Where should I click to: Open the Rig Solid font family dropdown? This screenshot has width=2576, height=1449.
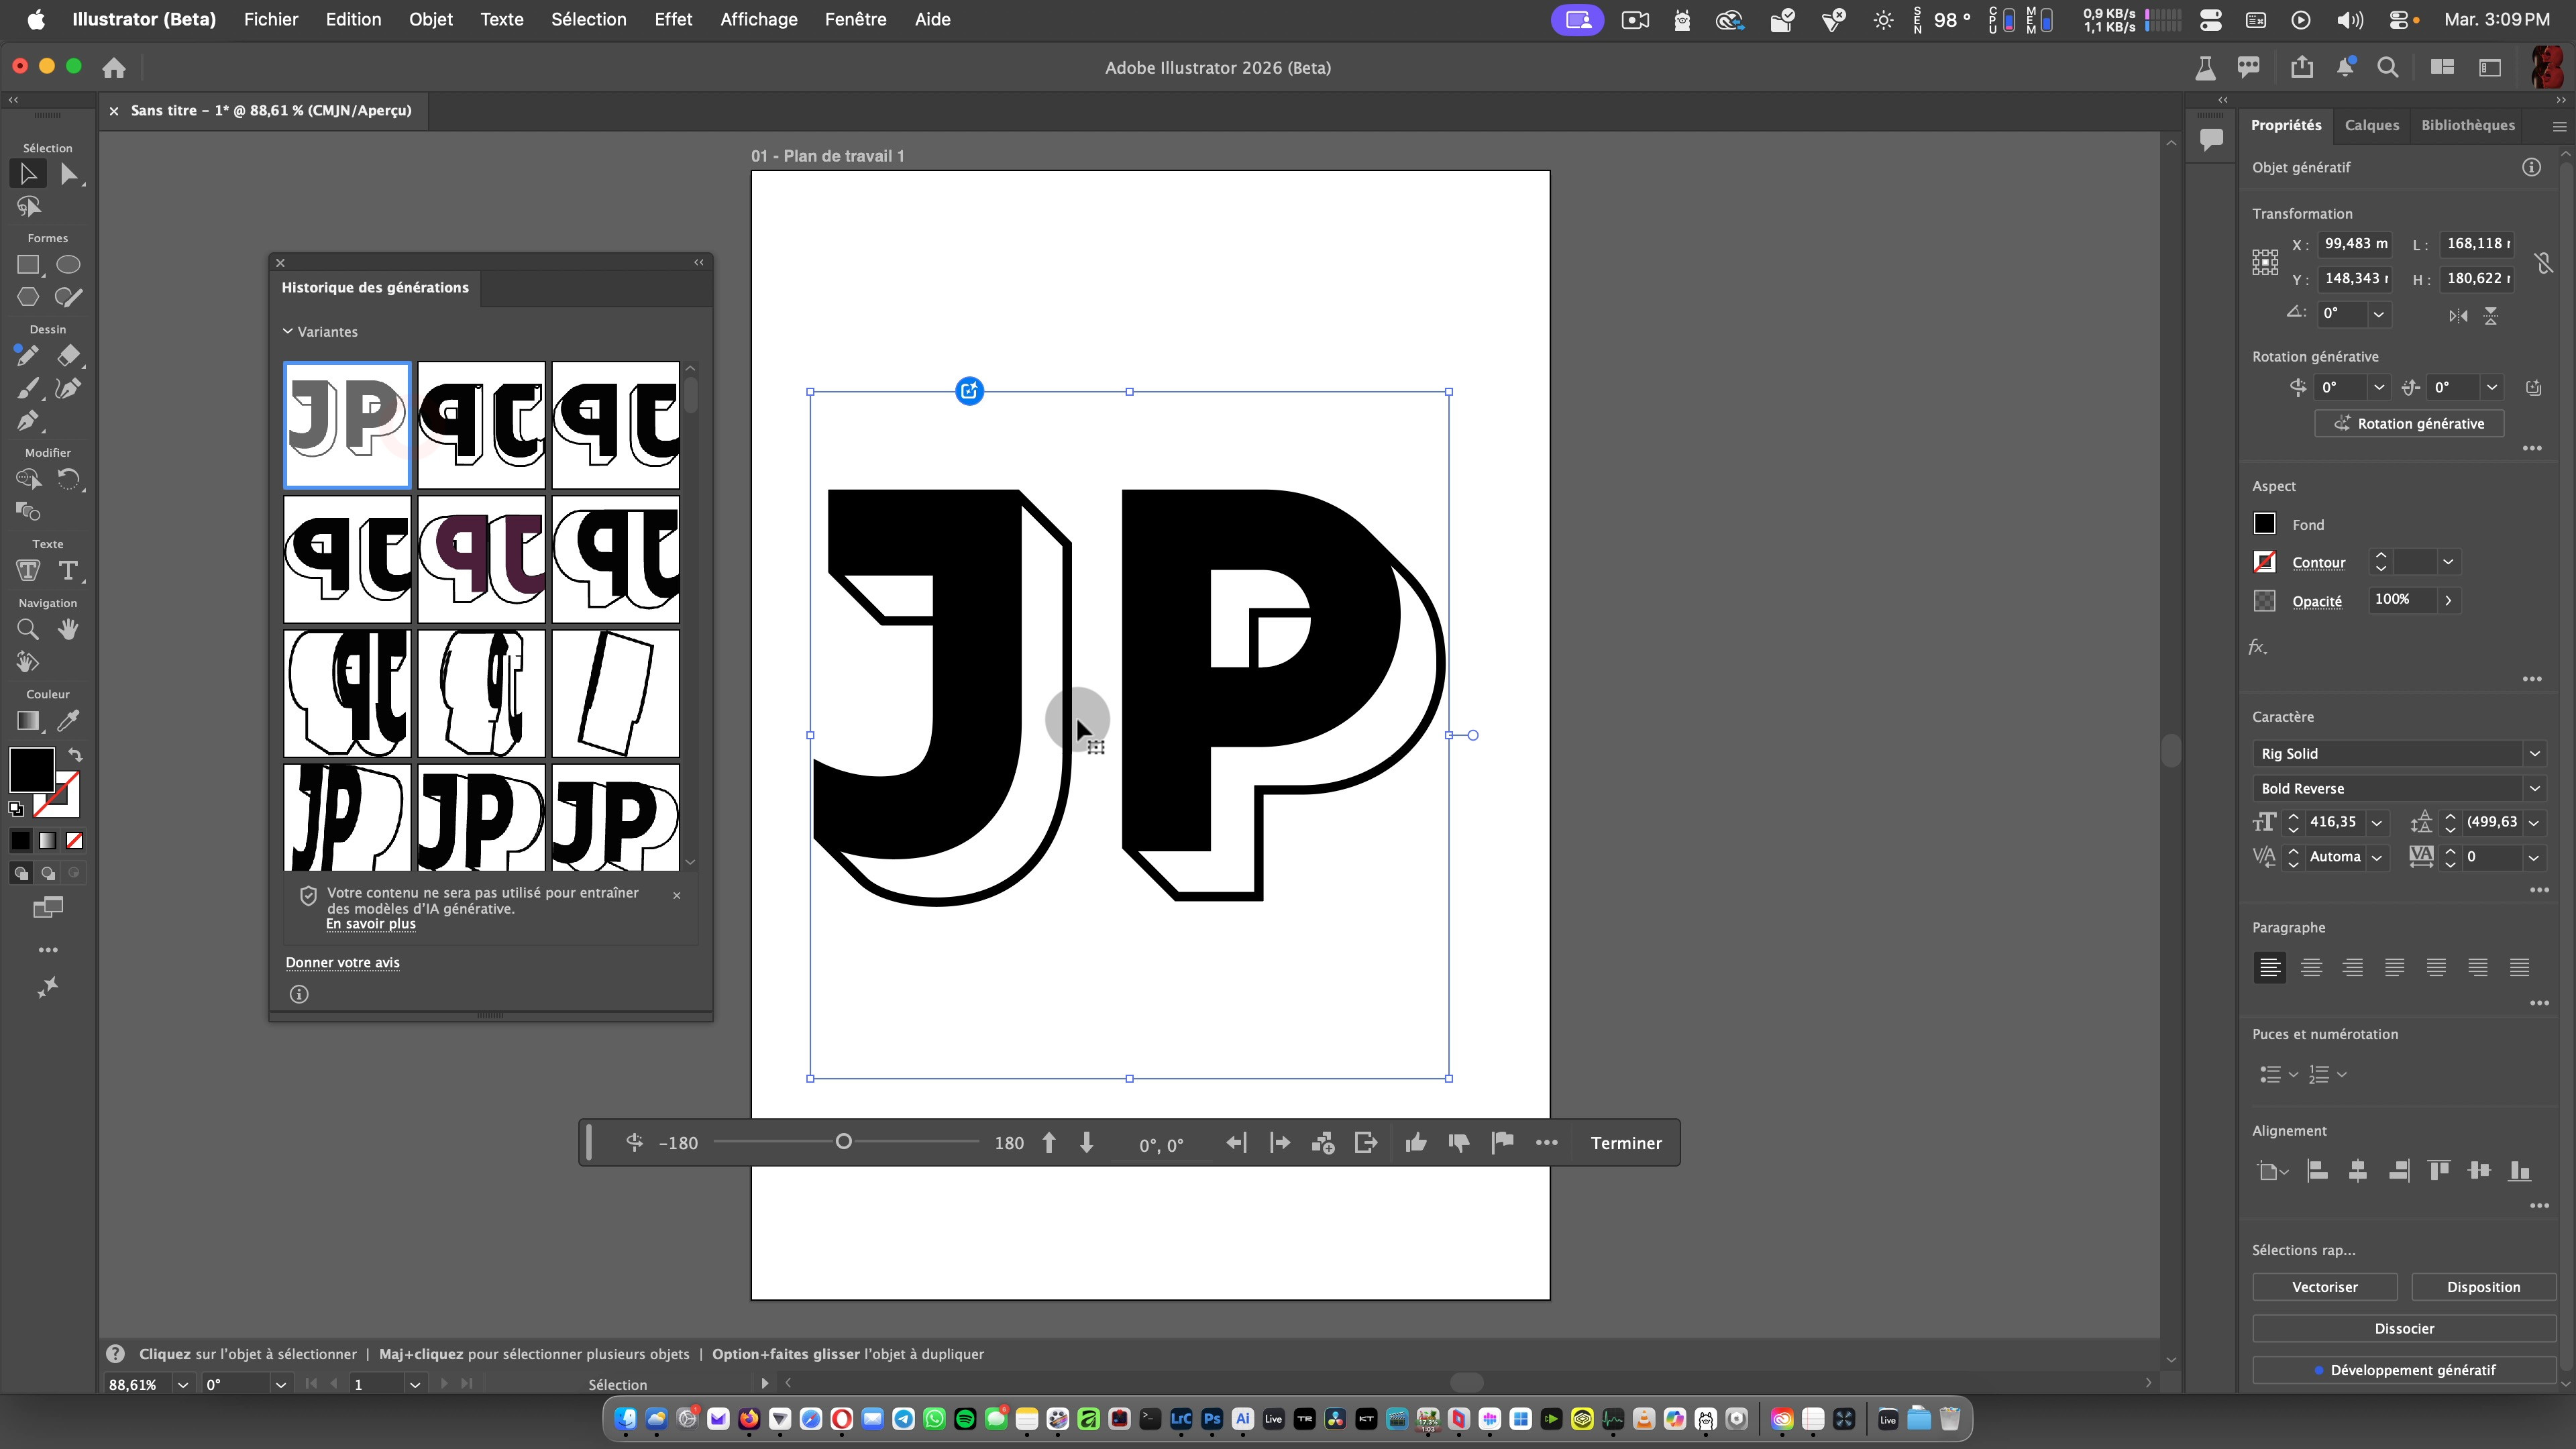point(2534,753)
